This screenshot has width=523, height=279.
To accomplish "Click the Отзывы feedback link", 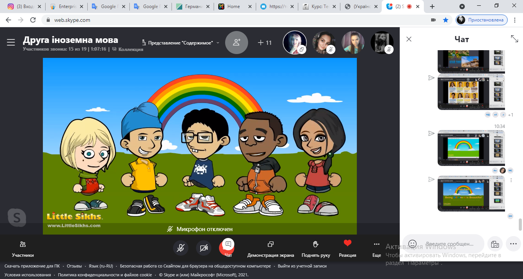I will pyautogui.click(x=74, y=266).
